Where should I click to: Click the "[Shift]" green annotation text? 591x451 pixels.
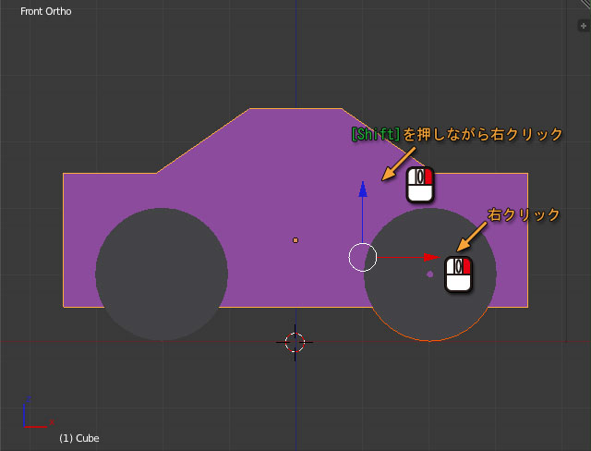[375, 135]
